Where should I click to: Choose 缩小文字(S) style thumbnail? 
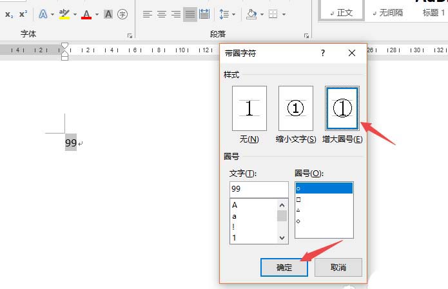click(x=296, y=108)
